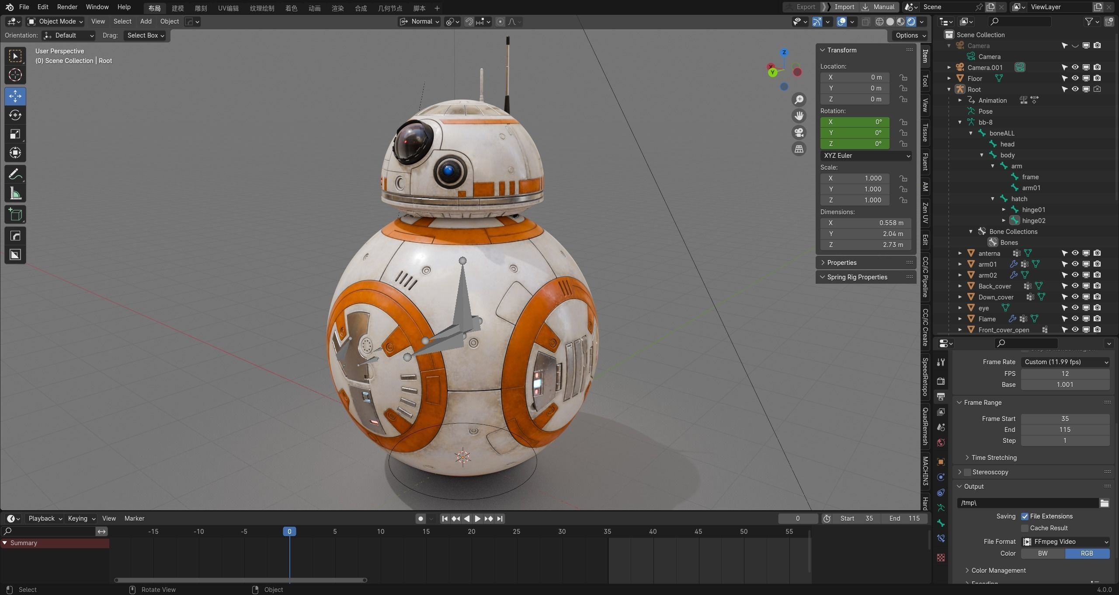Toggle visibility of Camera.001 collection

pos(1075,67)
